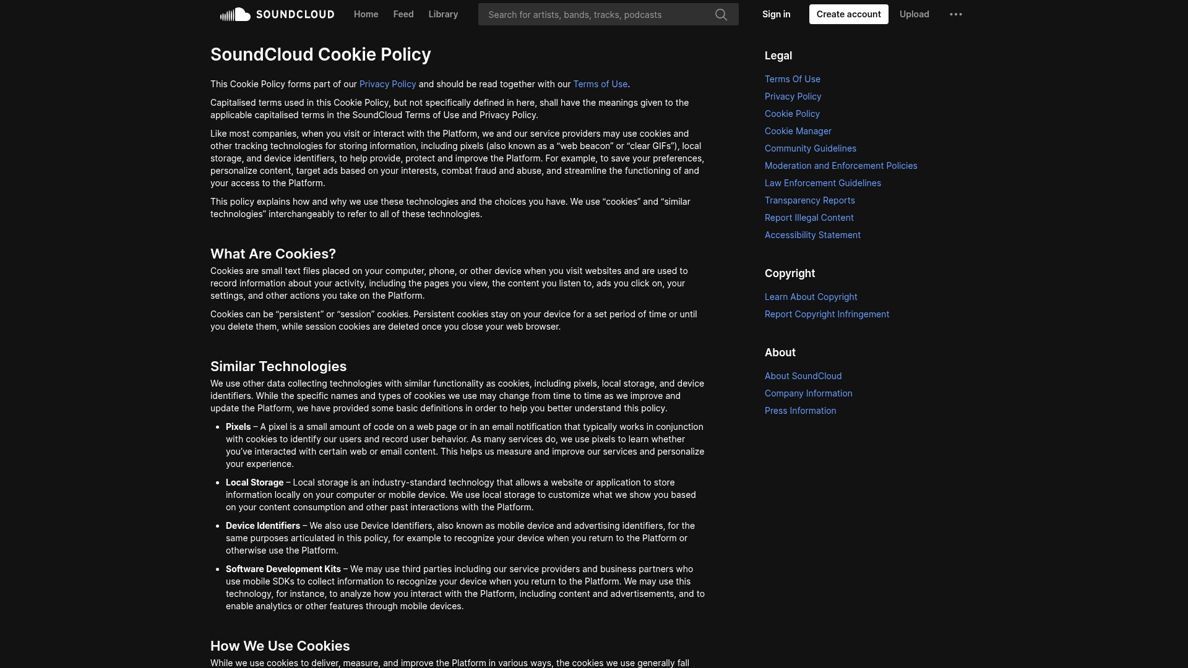Open Cookie Policy in Legal sidebar
Image resolution: width=1188 pixels, height=668 pixels.
tap(792, 114)
